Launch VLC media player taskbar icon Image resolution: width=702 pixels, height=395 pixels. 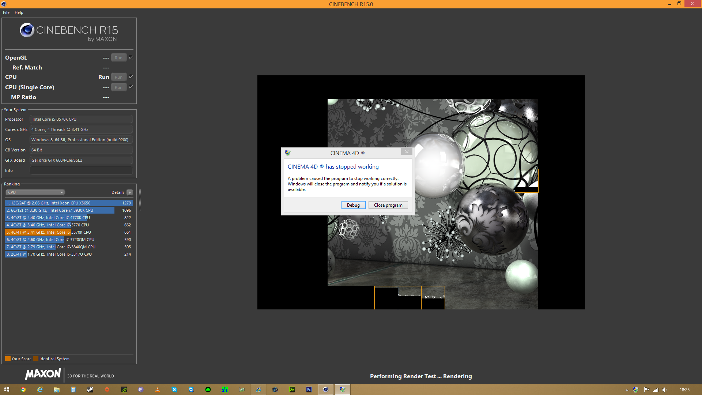[x=158, y=390]
